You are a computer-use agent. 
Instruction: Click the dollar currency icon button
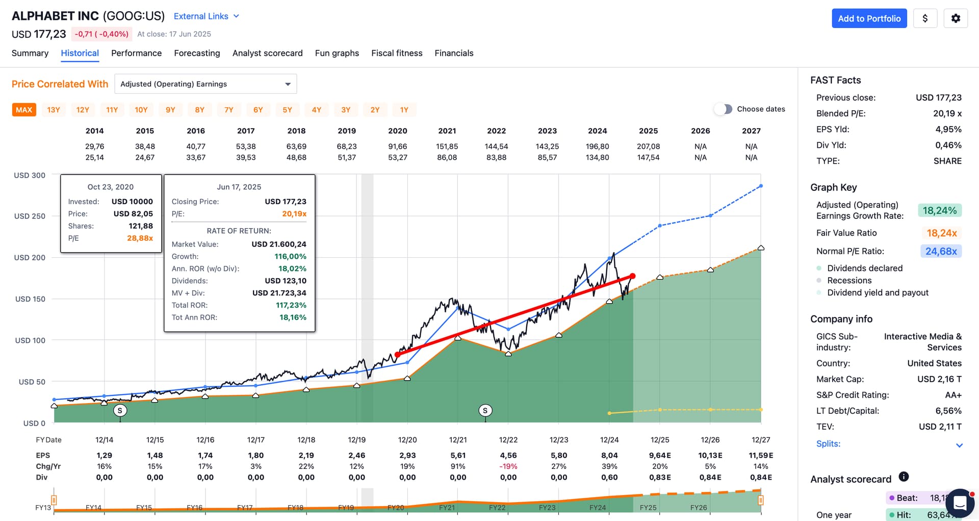(925, 18)
